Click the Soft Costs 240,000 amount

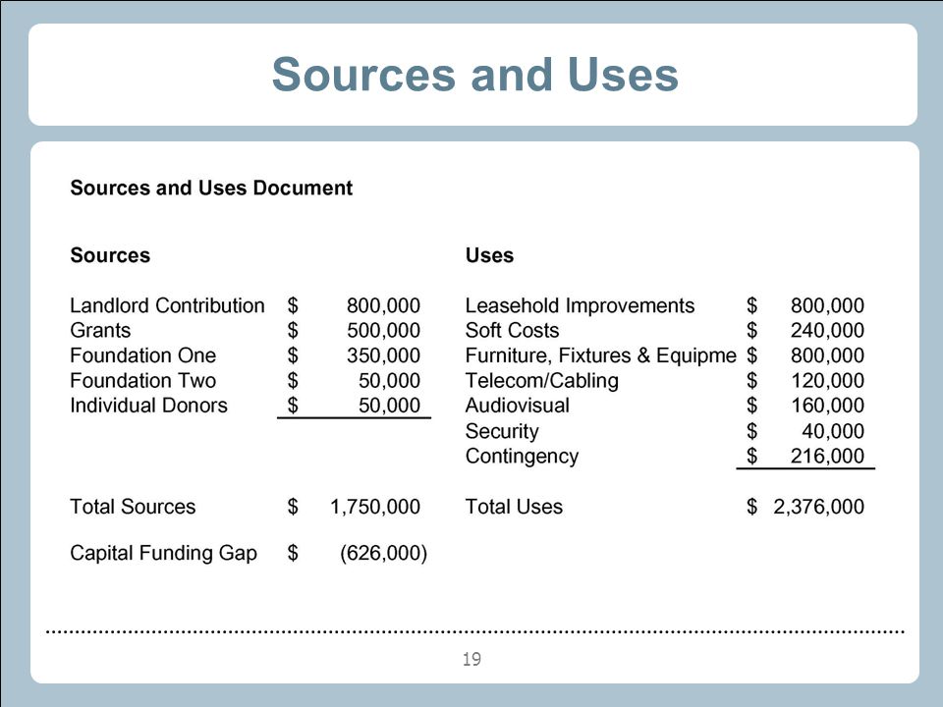pyautogui.click(x=827, y=330)
